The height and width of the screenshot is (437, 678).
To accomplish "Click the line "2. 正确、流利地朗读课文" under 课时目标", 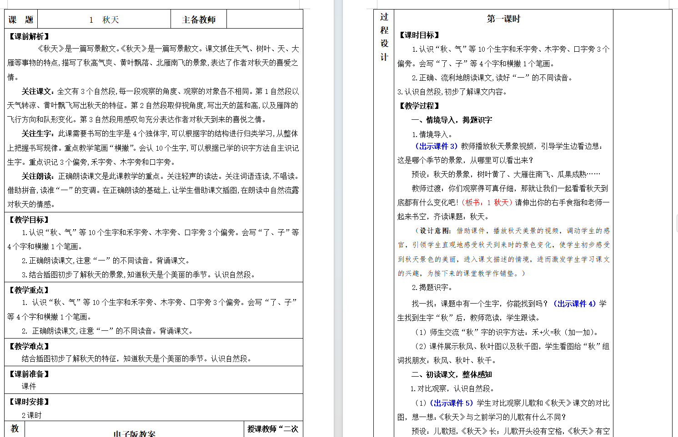I will point(493,78).
